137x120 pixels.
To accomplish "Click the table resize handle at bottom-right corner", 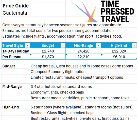I will (136, 59).
